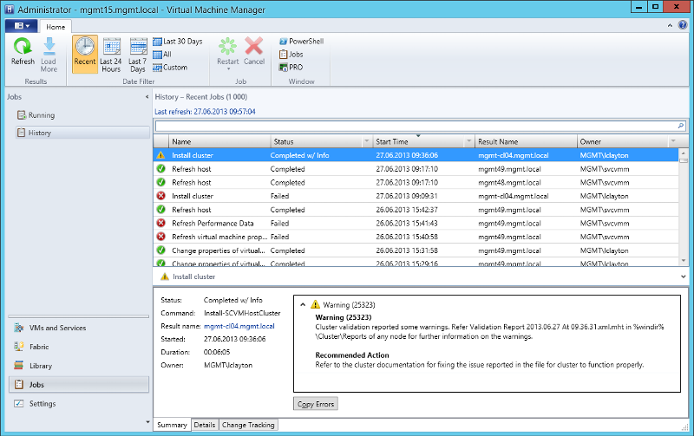
Task: Select Last 7 Days filter
Action: 138,55
